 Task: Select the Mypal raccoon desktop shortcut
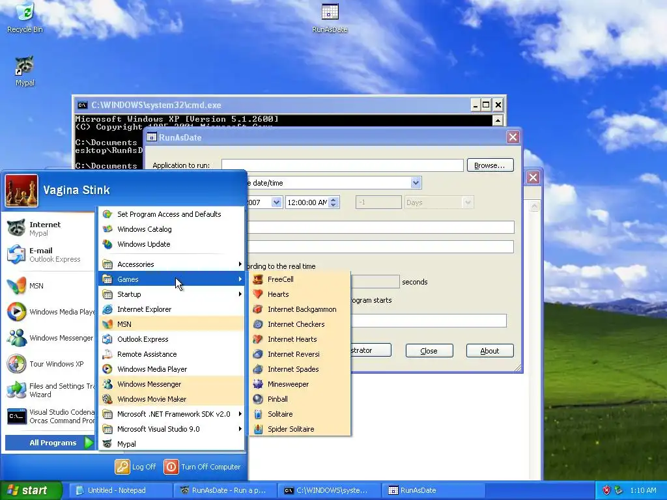[x=25, y=71]
